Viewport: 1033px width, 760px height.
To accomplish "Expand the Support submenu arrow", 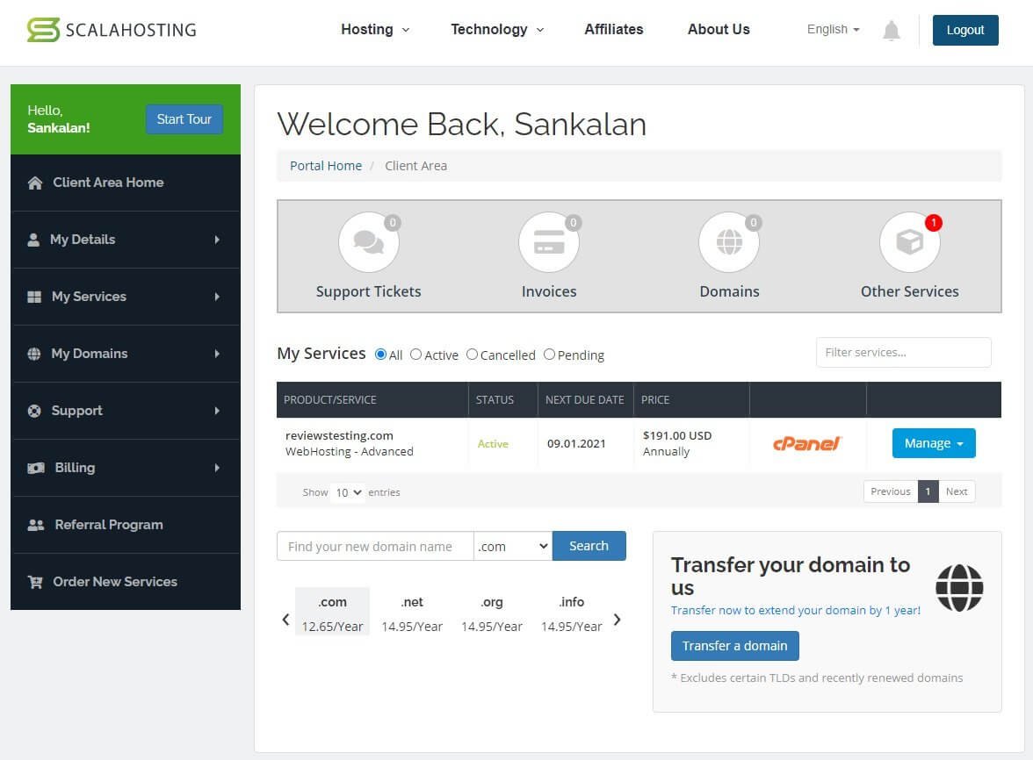I will click(217, 411).
